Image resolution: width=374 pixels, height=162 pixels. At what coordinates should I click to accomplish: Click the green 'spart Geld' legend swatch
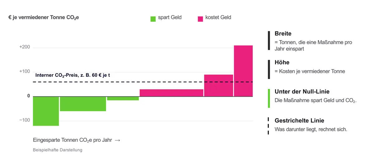point(153,19)
